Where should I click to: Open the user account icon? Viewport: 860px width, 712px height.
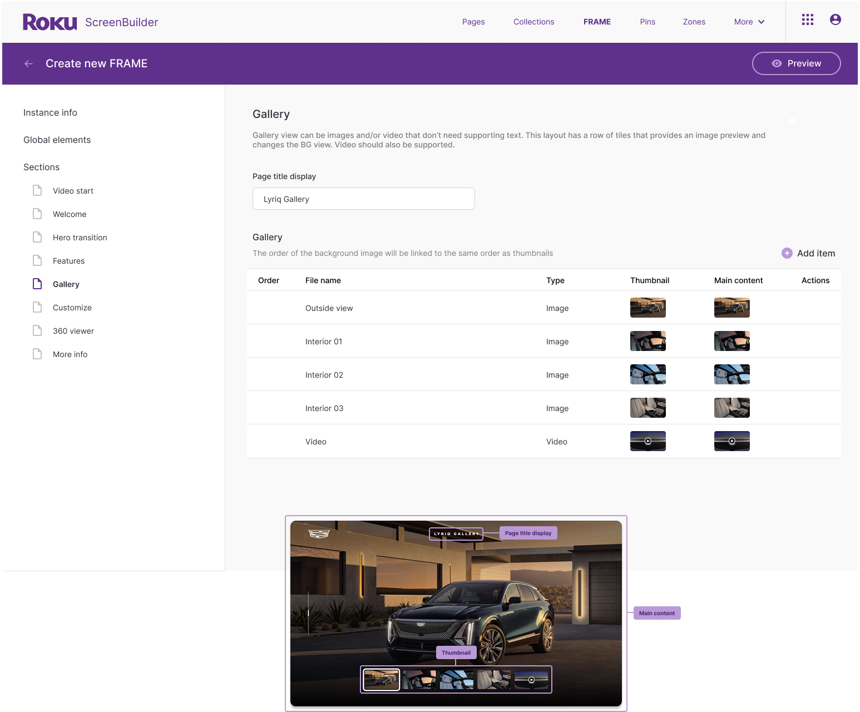point(836,20)
